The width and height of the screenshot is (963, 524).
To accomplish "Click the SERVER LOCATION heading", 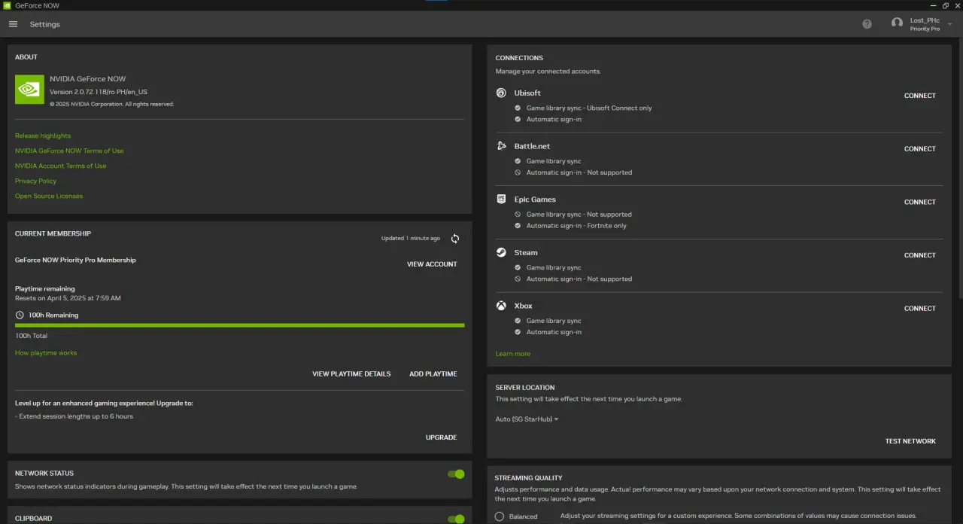I will 524,388.
